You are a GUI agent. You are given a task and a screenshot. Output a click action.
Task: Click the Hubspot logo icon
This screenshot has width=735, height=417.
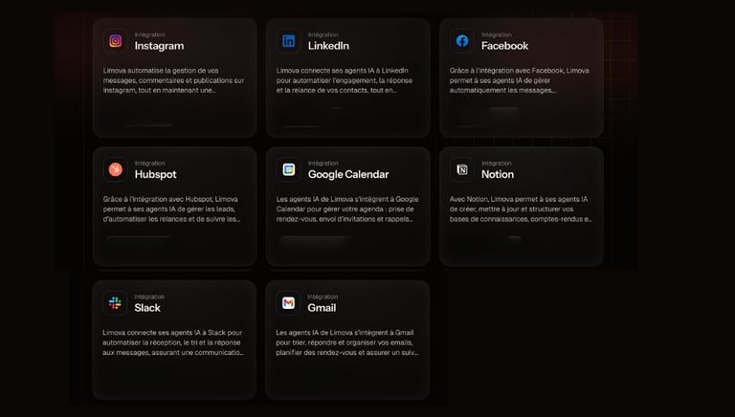pyautogui.click(x=115, y=170)
